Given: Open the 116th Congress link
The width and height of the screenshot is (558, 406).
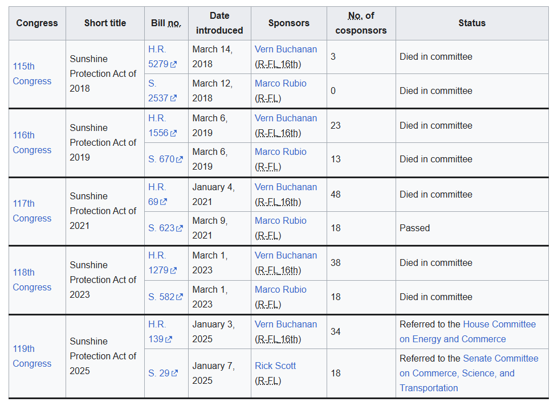Looking at the screenshot, I should 32,142.
